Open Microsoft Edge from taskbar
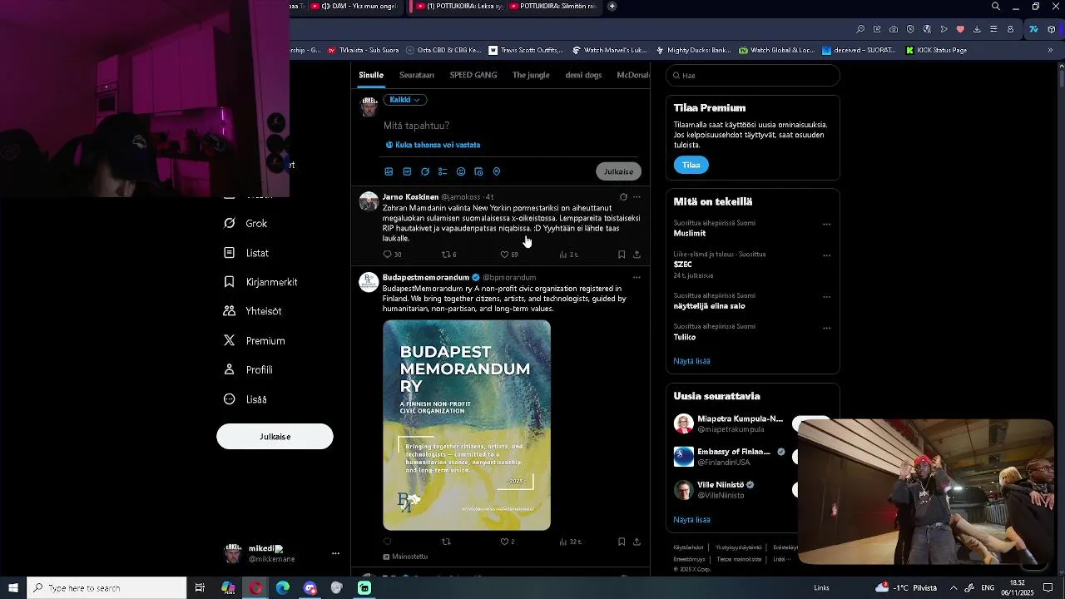The width and height of the screenshot is (1065, 599). pyautogui.click(x=283, y=588)
